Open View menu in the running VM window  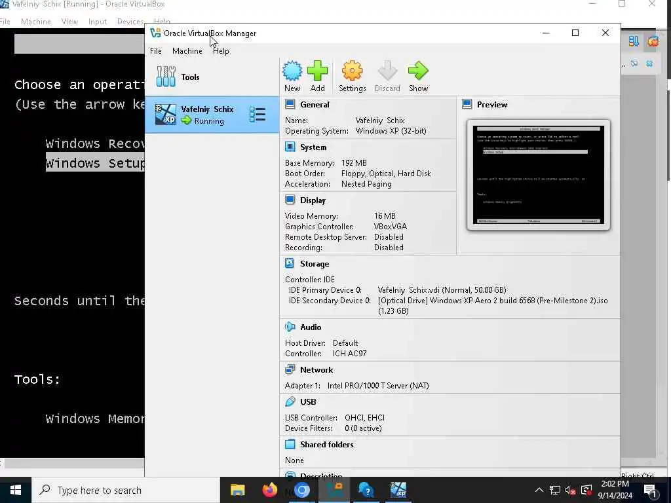coord(69,22)
